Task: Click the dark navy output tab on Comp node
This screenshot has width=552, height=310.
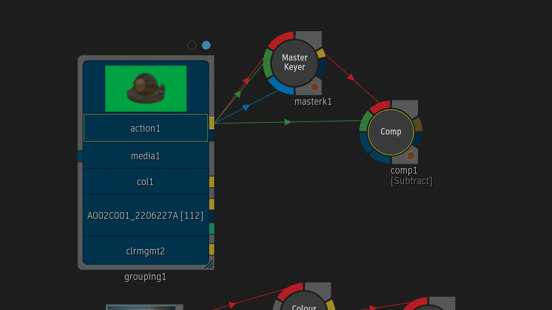Action: tap(418, 139)
